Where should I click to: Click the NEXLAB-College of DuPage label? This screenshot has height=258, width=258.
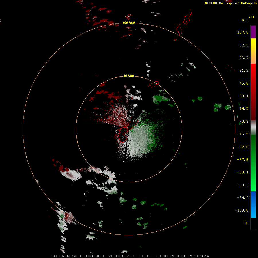coord(229,3)
